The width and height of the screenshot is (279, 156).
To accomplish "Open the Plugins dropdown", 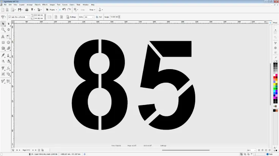I will tap(51, 10).
